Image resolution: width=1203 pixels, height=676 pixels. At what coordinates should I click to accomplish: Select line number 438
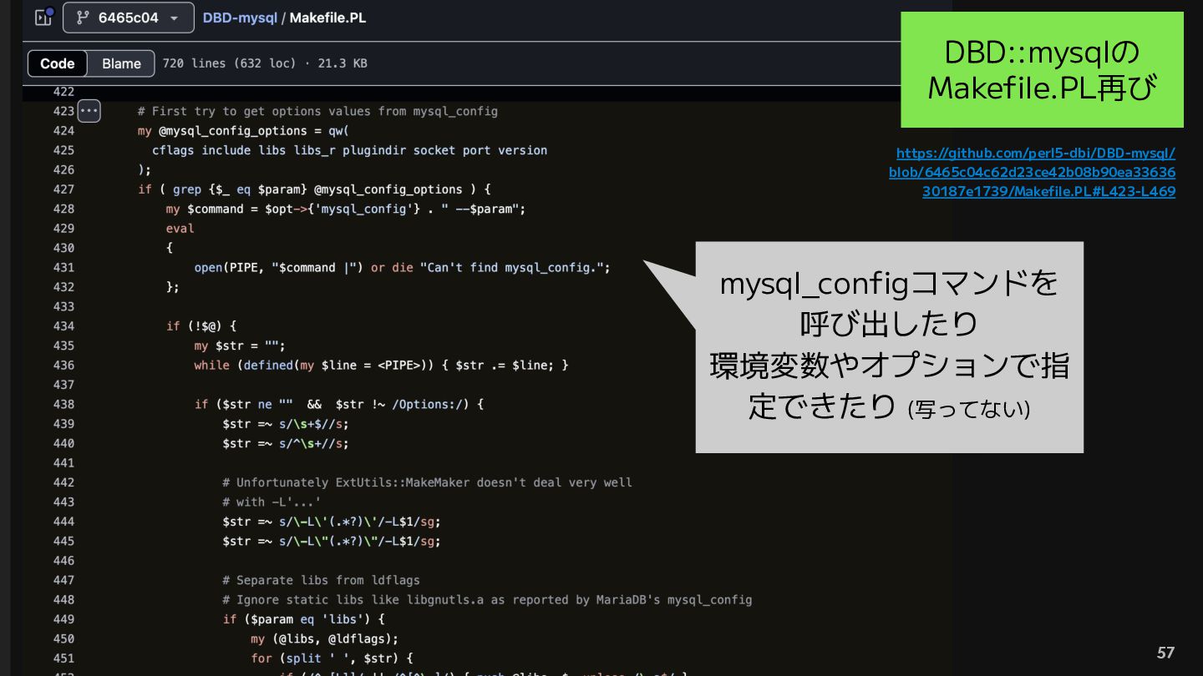click(x=63, y=404)
